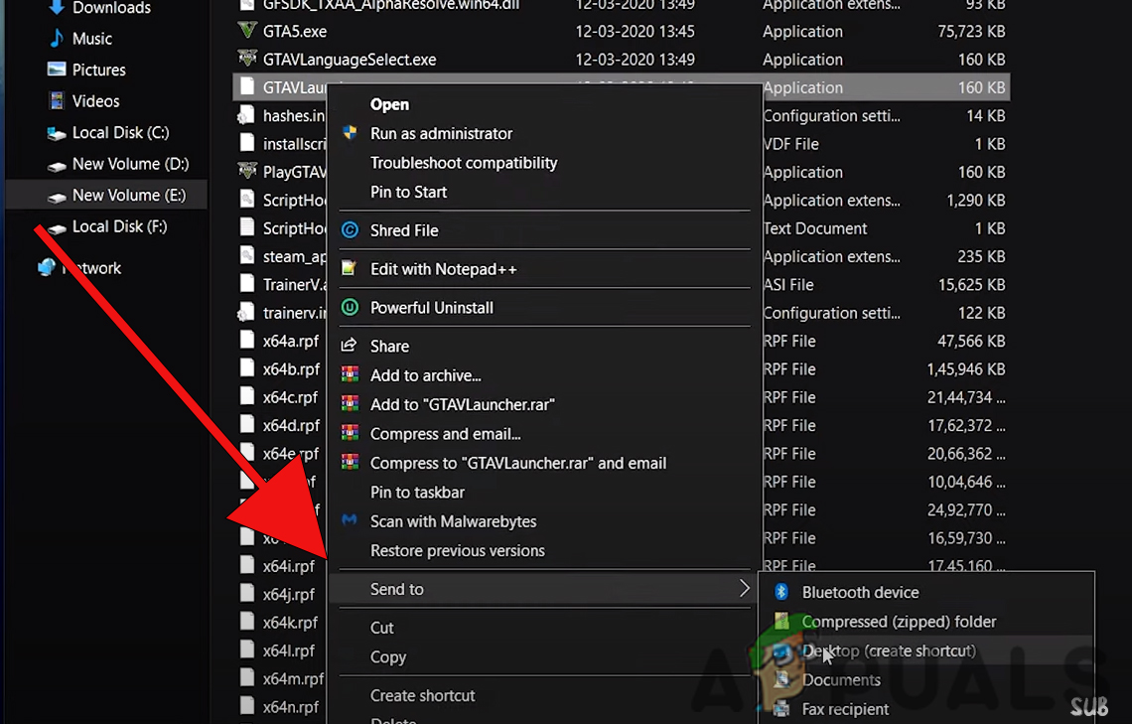Click the Fax recipient icon
Viewport: 1132px width, 724px height.
(780, 709)
